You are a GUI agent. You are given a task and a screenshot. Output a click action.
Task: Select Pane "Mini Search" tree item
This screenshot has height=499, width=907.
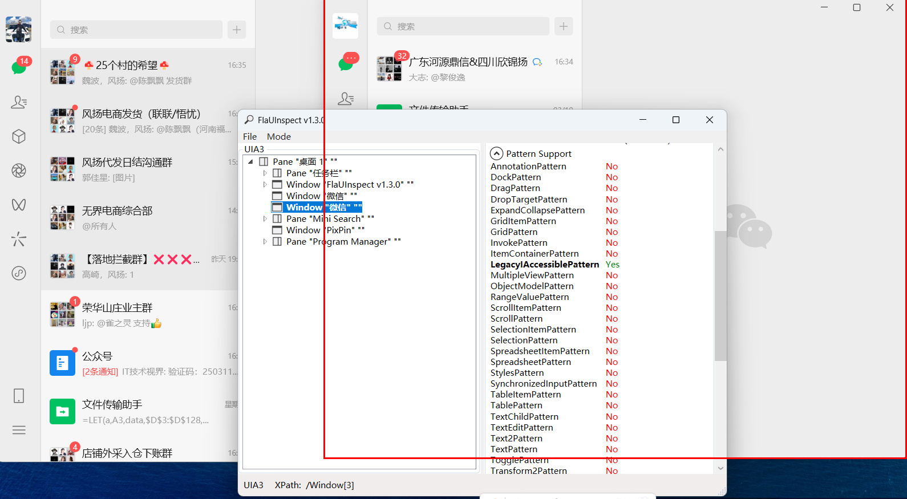coord(323,219)
